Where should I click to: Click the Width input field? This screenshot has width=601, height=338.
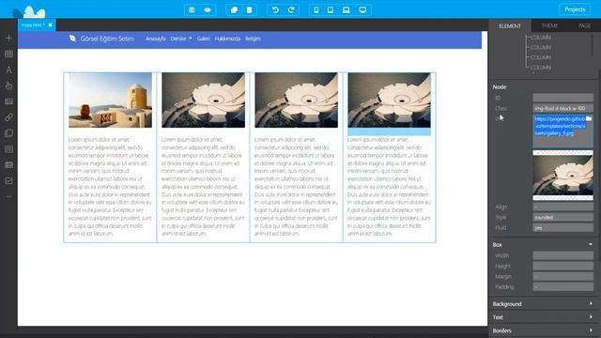[562, 255]
